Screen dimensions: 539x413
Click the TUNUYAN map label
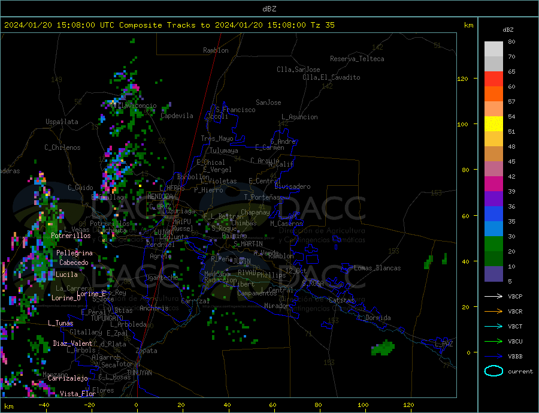coord(139,373)
